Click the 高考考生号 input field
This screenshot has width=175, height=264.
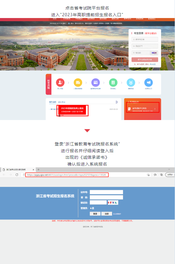tap(145, 39)
